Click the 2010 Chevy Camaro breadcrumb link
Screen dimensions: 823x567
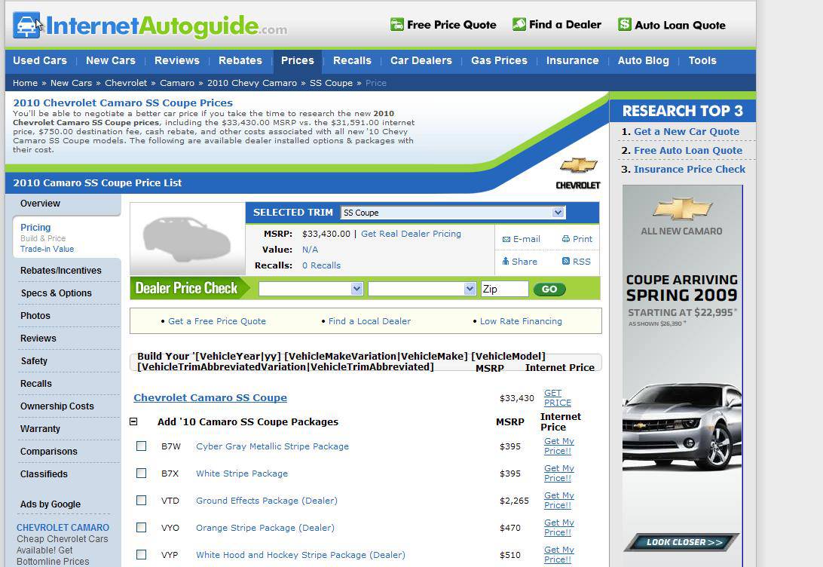252,83
